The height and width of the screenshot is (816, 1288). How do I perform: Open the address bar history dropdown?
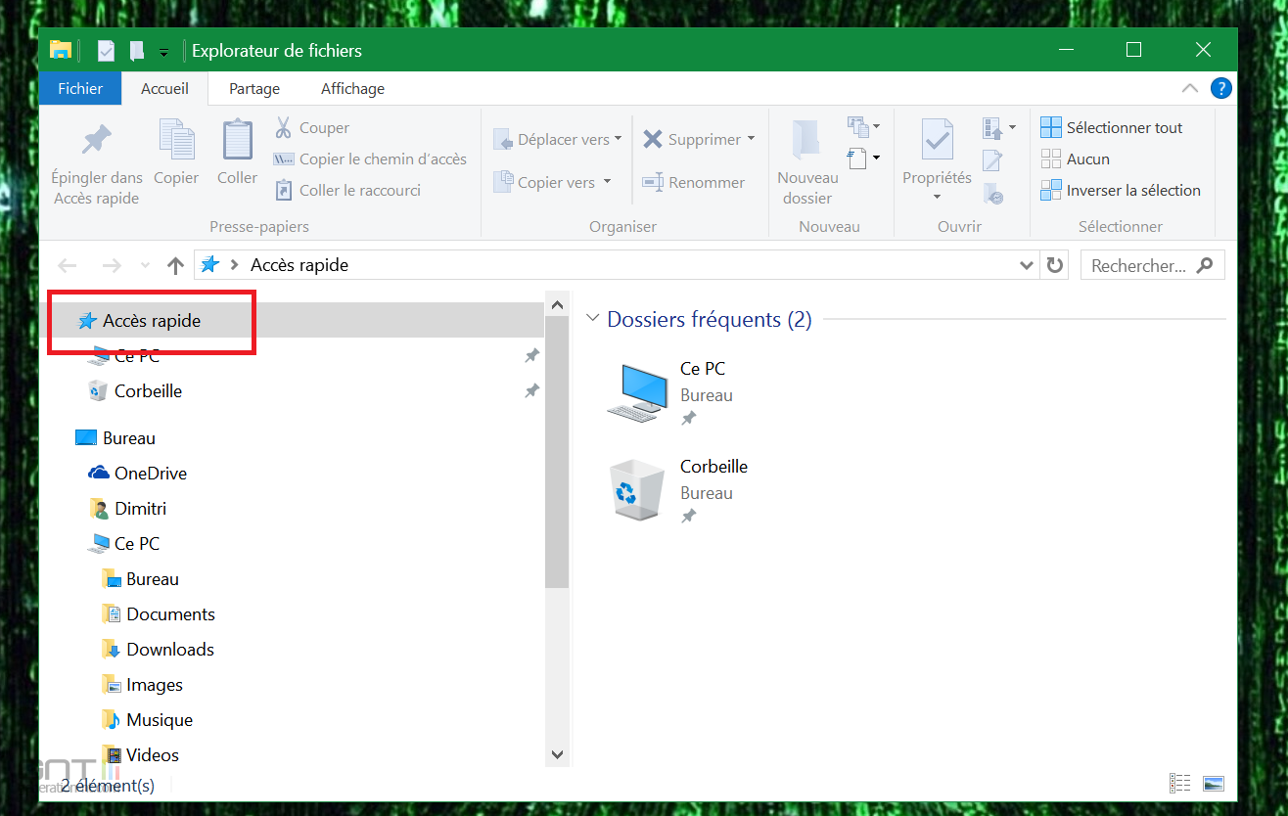point(1026,265)
